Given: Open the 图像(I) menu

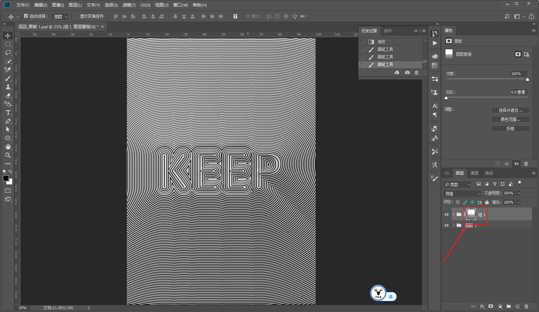Looking at the screenshot, I should [x=58, y=5].
